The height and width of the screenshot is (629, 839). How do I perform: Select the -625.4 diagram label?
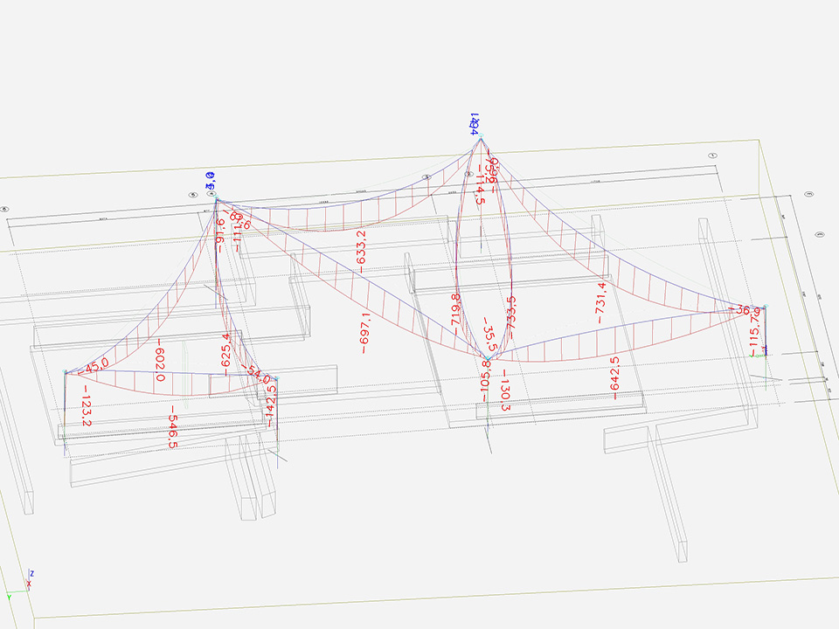[x=225, y=354]
